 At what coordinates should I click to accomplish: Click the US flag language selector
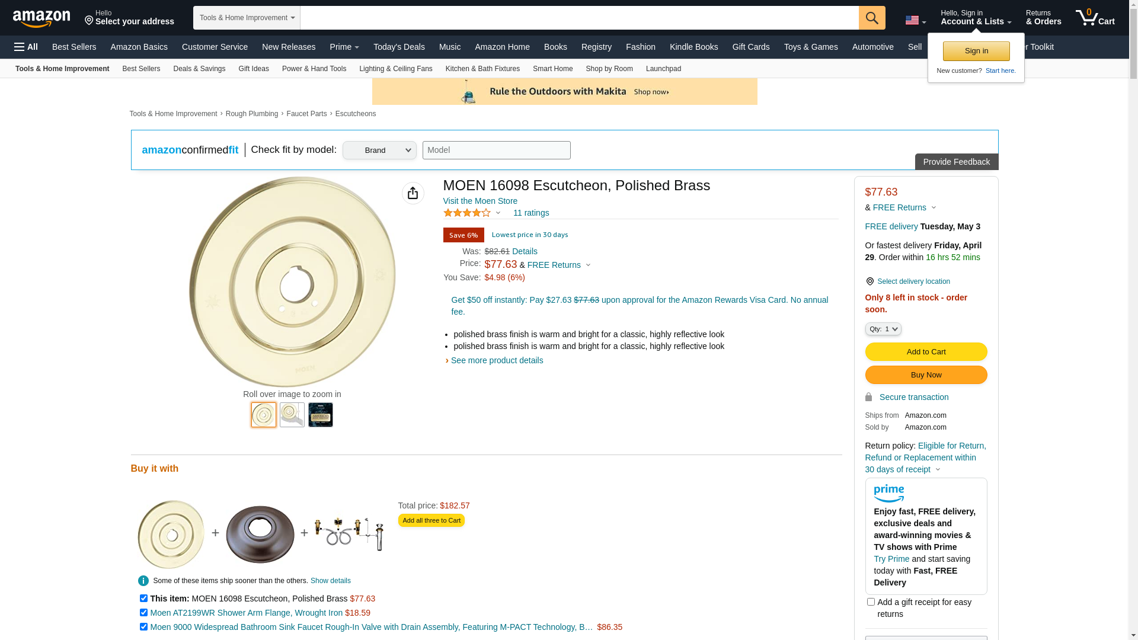pos(915,21)
